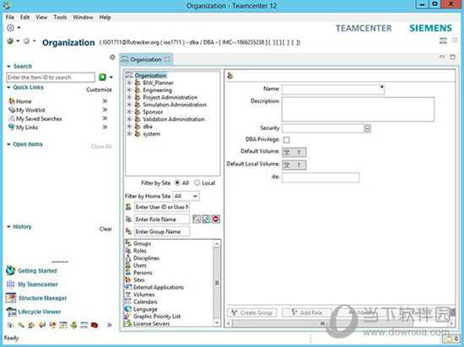The height and width of the screenshot is (347, 464).
Task: Click horizontal scrollbar under properties panel
Action: 341,323
